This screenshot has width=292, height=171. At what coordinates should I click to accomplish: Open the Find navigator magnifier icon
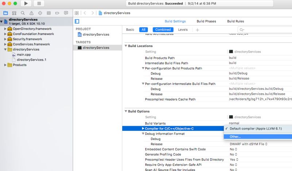click(23, 13)
